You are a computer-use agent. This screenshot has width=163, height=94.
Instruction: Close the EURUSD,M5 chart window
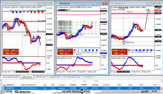(105, 4)
